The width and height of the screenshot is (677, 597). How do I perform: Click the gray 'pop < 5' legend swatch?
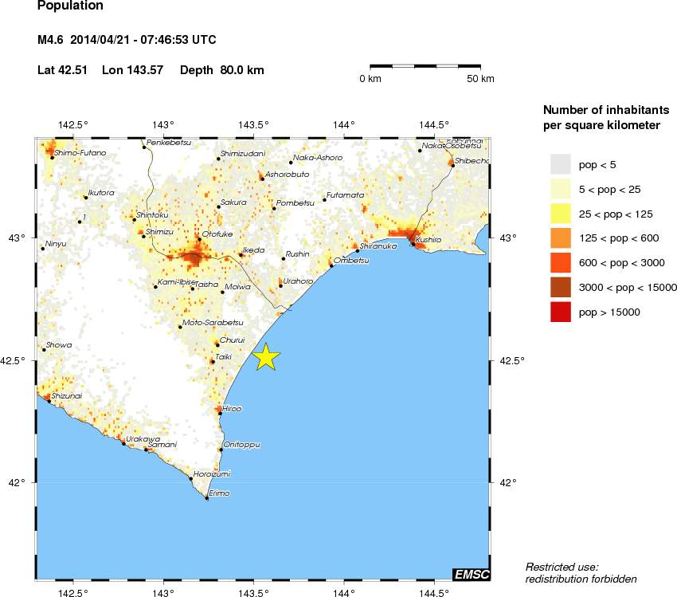coord(561,164)
